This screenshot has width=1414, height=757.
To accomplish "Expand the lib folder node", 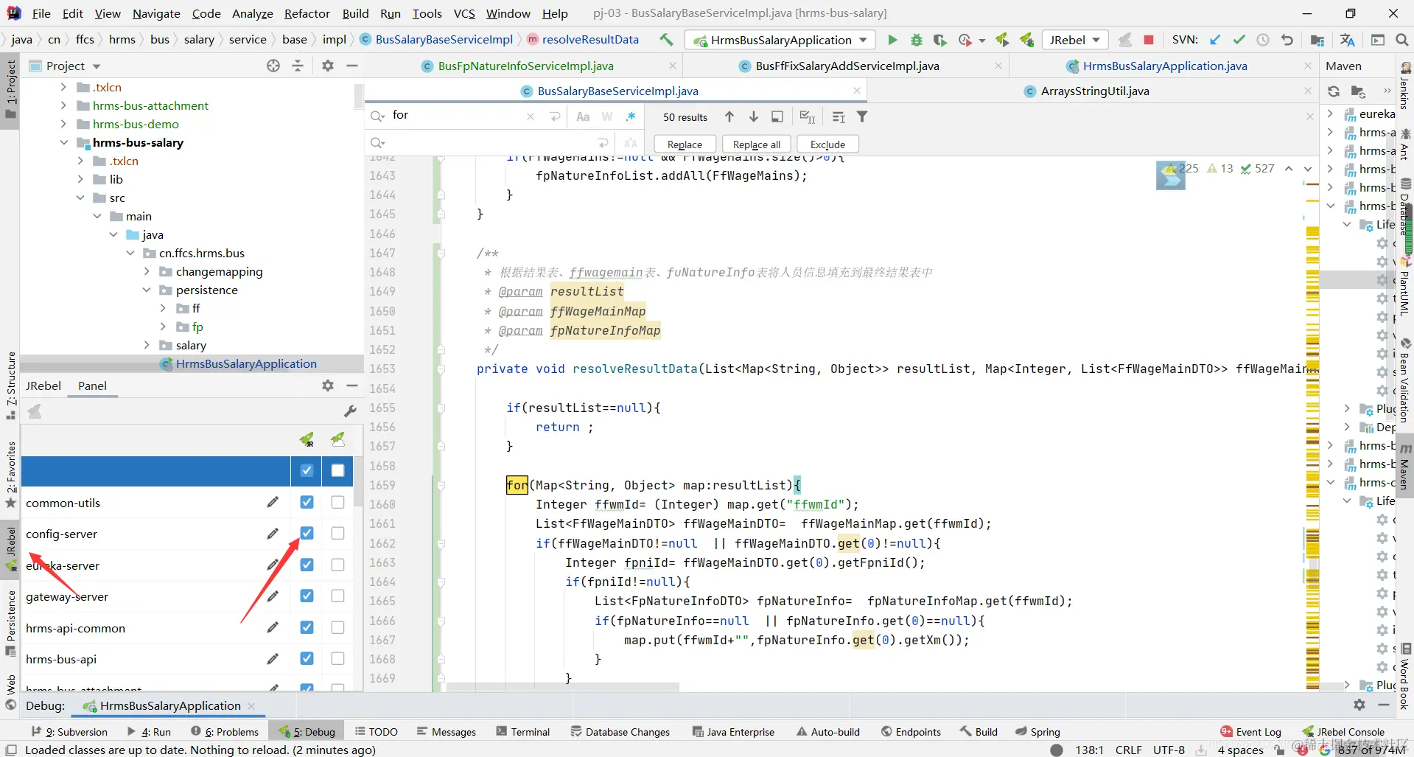I will [80, 179].
